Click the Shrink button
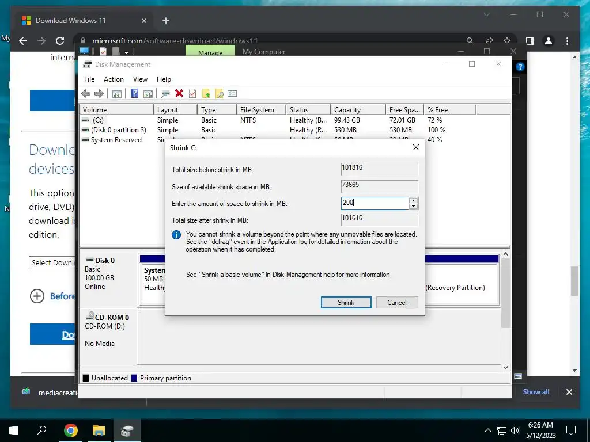Viewport: 590px width, 442px height. click(346, 303)
